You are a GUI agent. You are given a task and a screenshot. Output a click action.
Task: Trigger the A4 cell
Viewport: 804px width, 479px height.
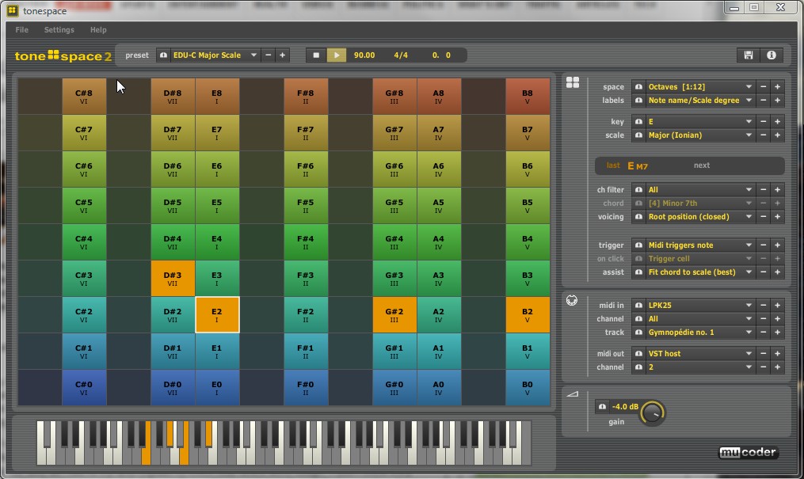[x=438, y=241]
